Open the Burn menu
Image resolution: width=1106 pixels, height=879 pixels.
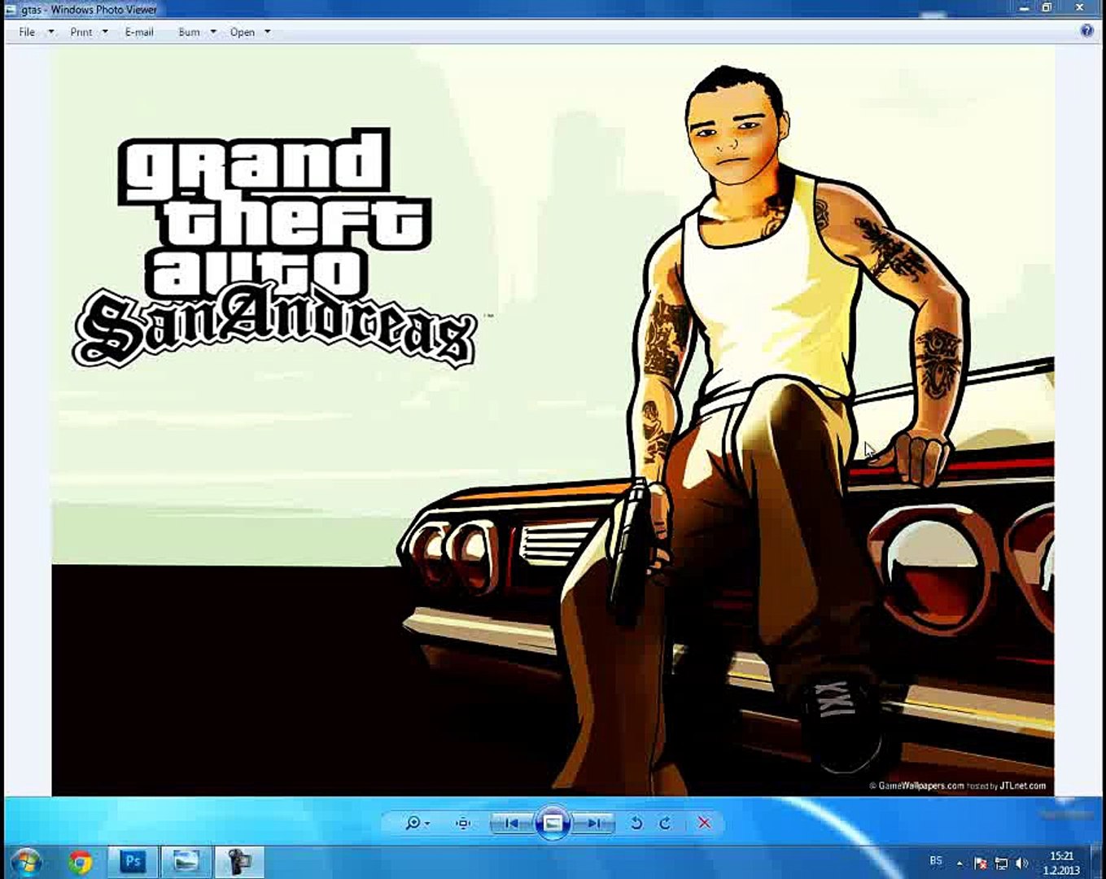coord(197,32)
